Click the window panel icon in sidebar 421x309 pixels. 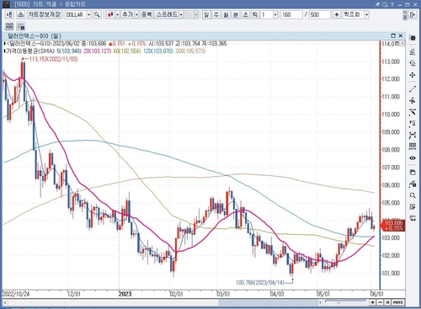click(413, 173)
